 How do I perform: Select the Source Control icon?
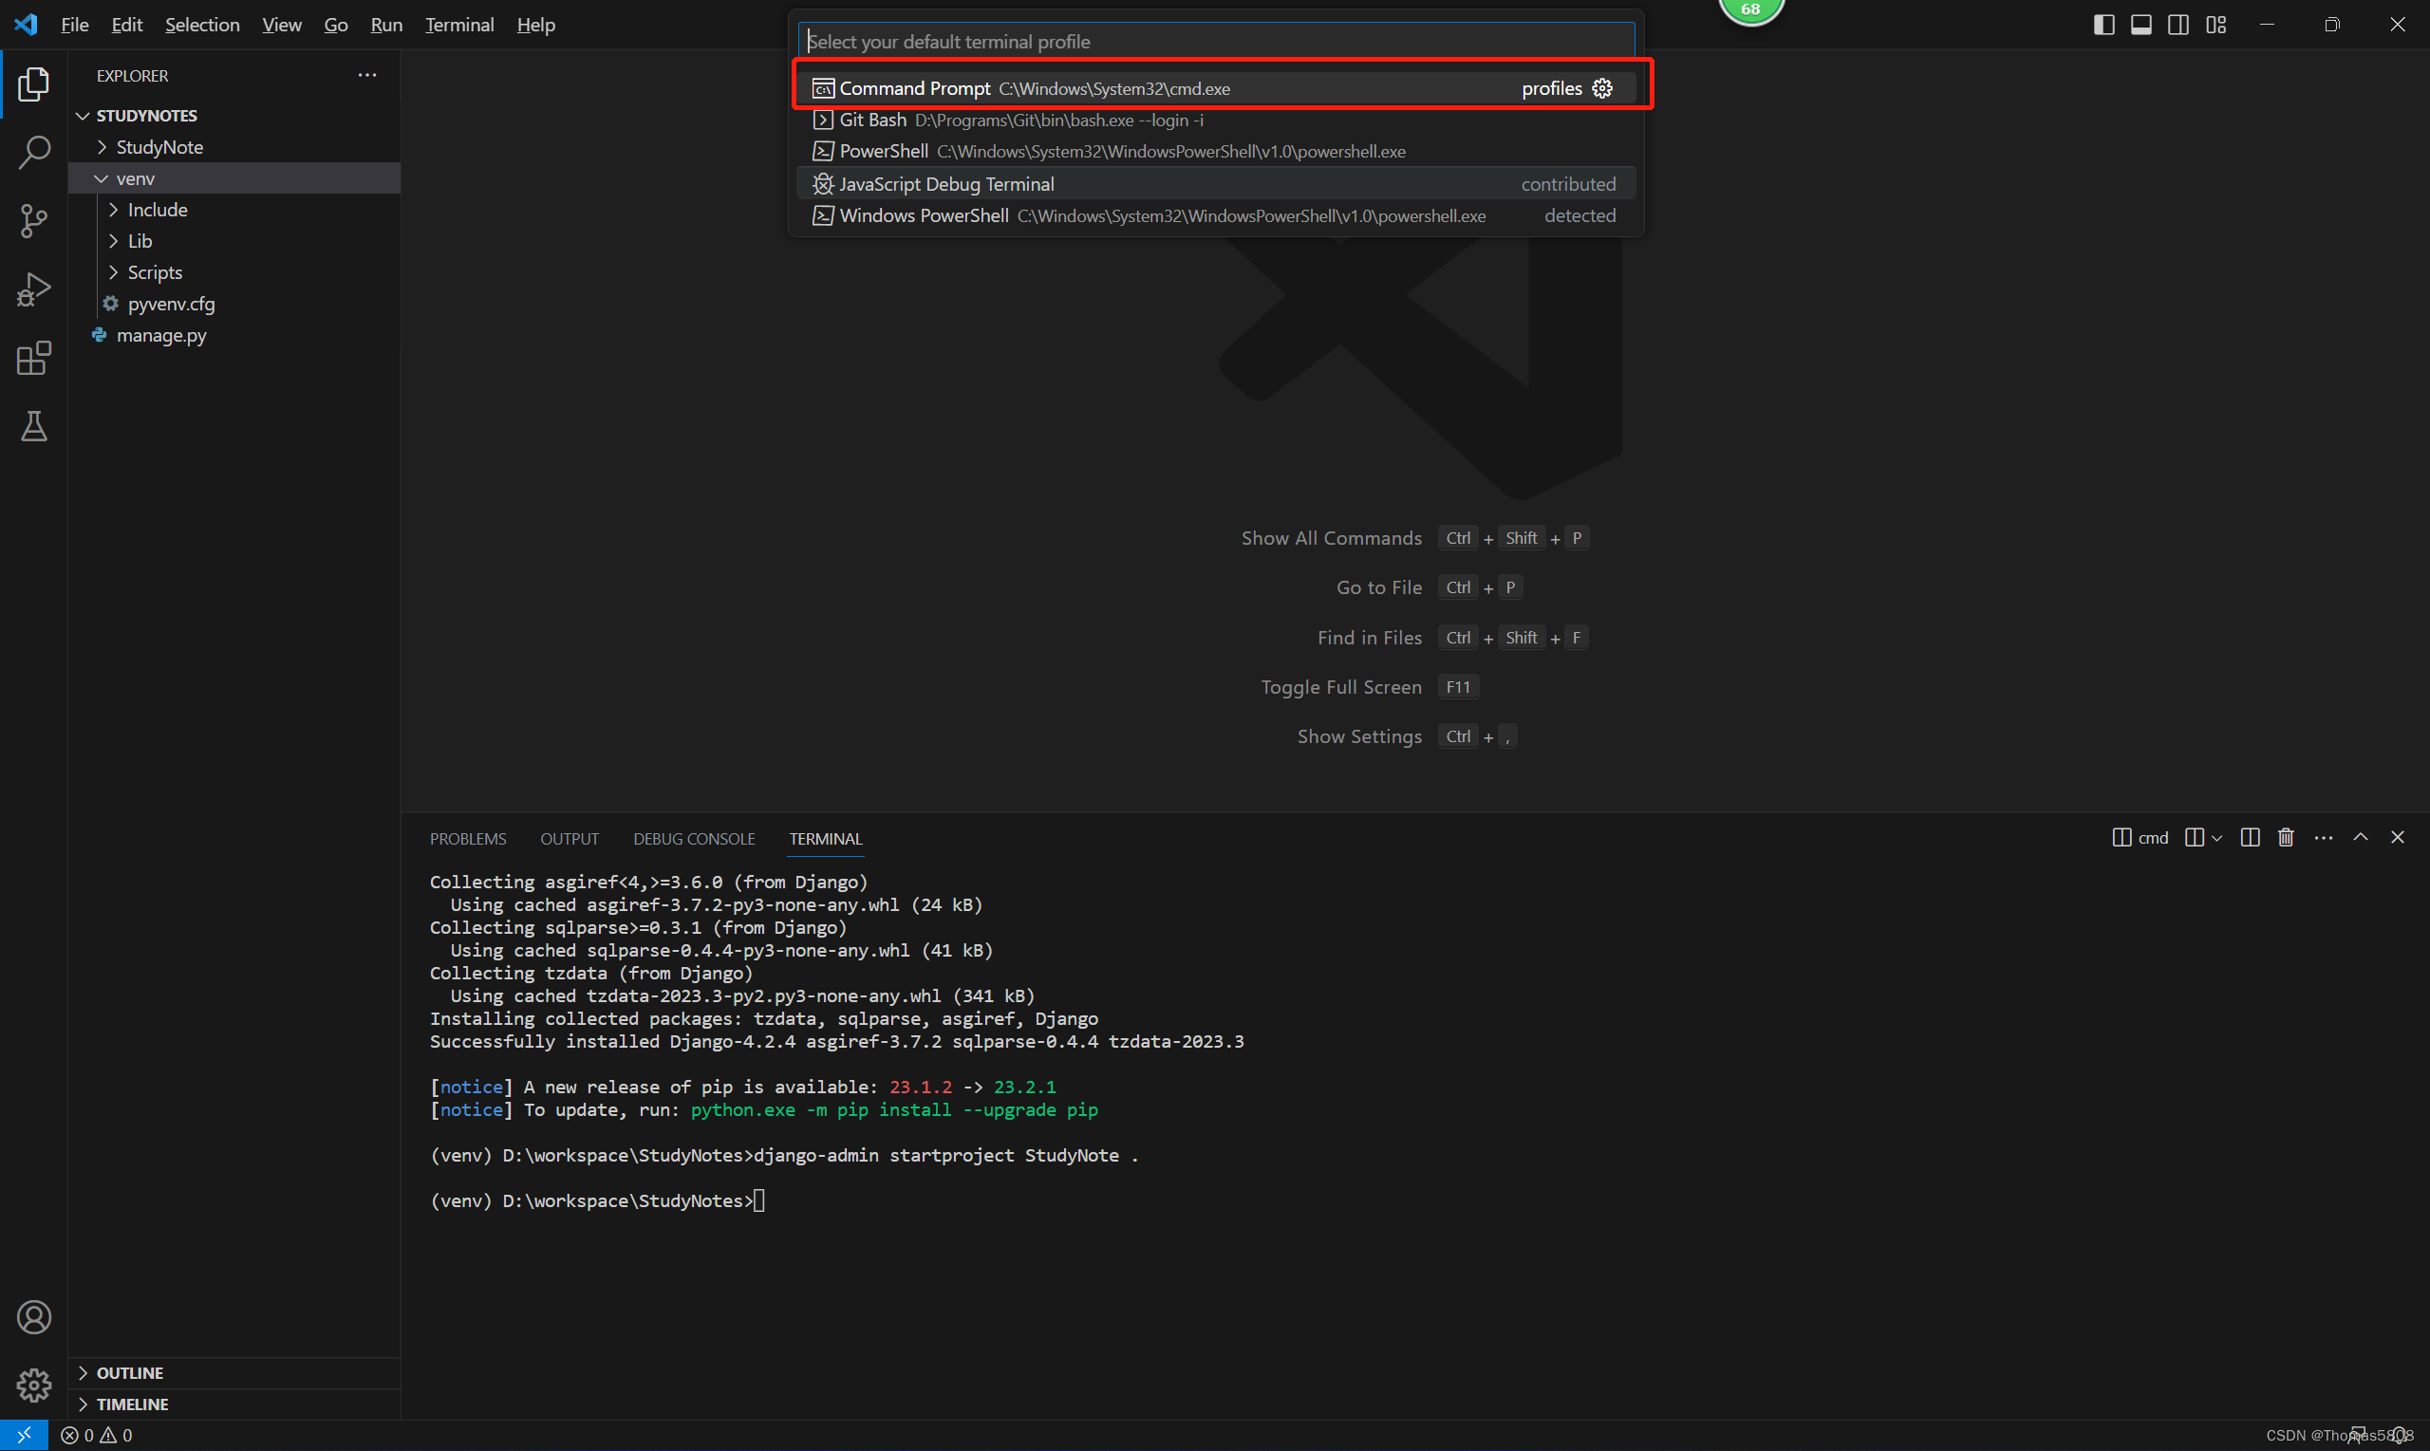tap(34, 221)
